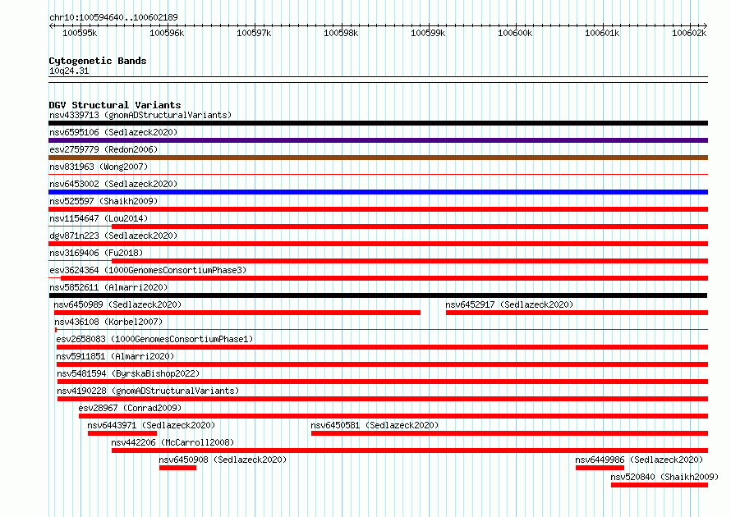Click short red bar under nsv6449986

tap(600, 468)
